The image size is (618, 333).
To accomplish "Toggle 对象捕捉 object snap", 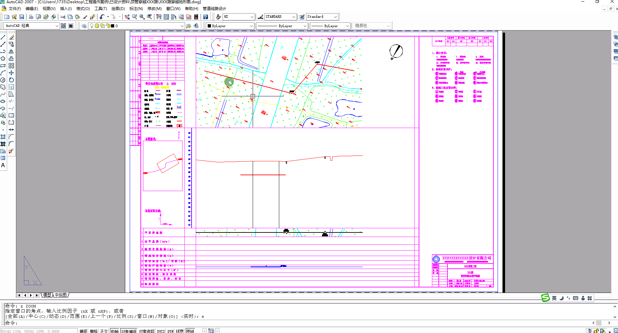I will (x=129, y=331).
